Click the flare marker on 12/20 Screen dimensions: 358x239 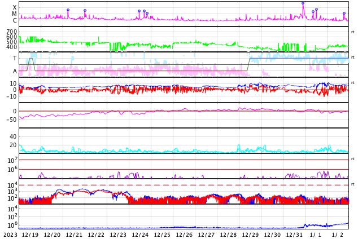coord(68,10)
